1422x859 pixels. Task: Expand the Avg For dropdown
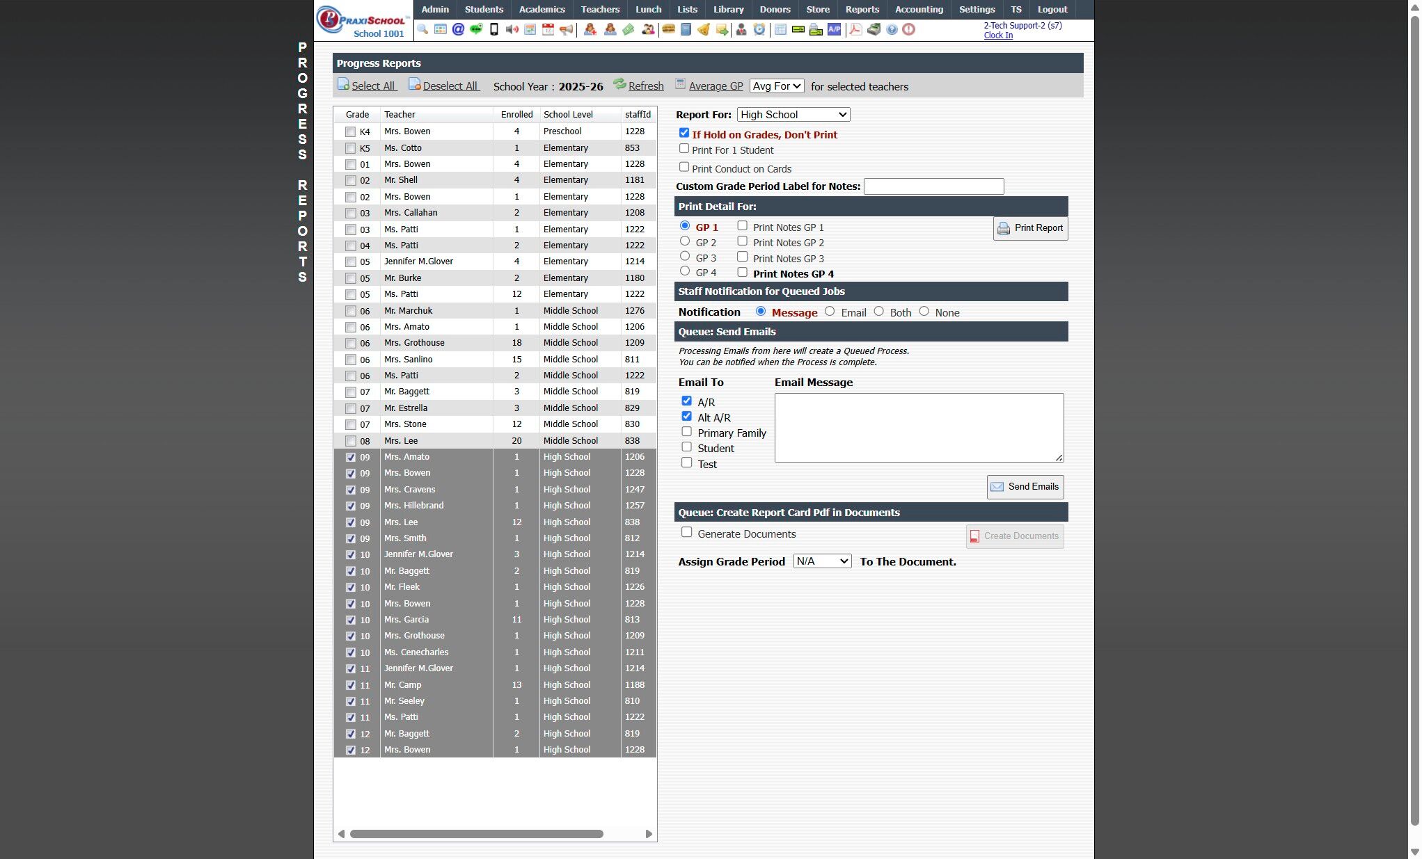[x=777, y=86]
